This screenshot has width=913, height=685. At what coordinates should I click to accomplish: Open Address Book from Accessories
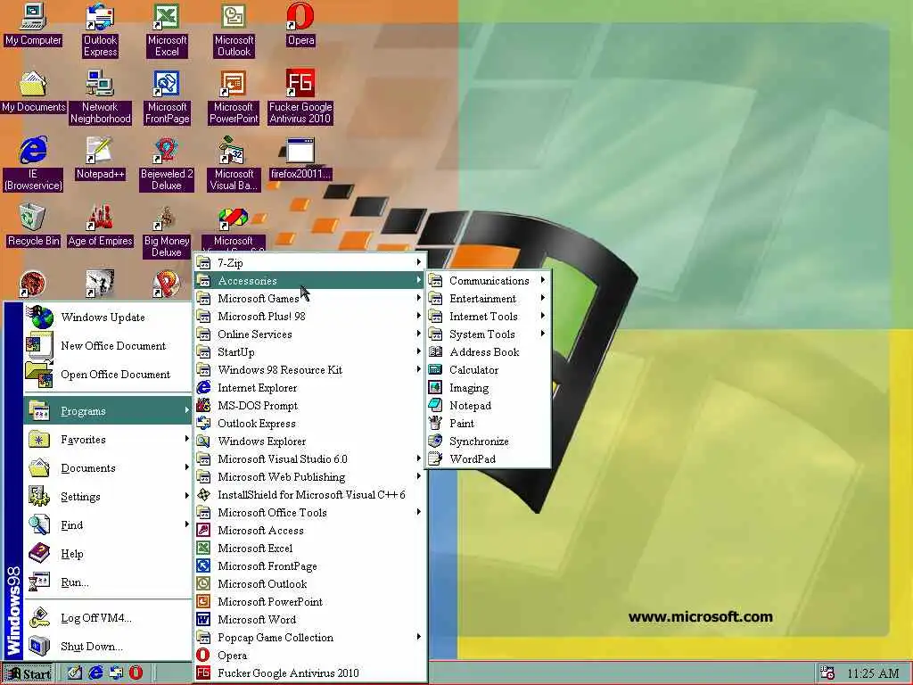(488, 352)
